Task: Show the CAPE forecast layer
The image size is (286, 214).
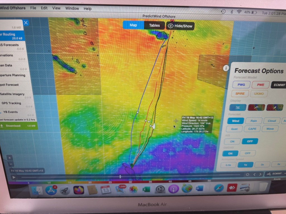Action: pyautogui.click(x=252, y=129)
